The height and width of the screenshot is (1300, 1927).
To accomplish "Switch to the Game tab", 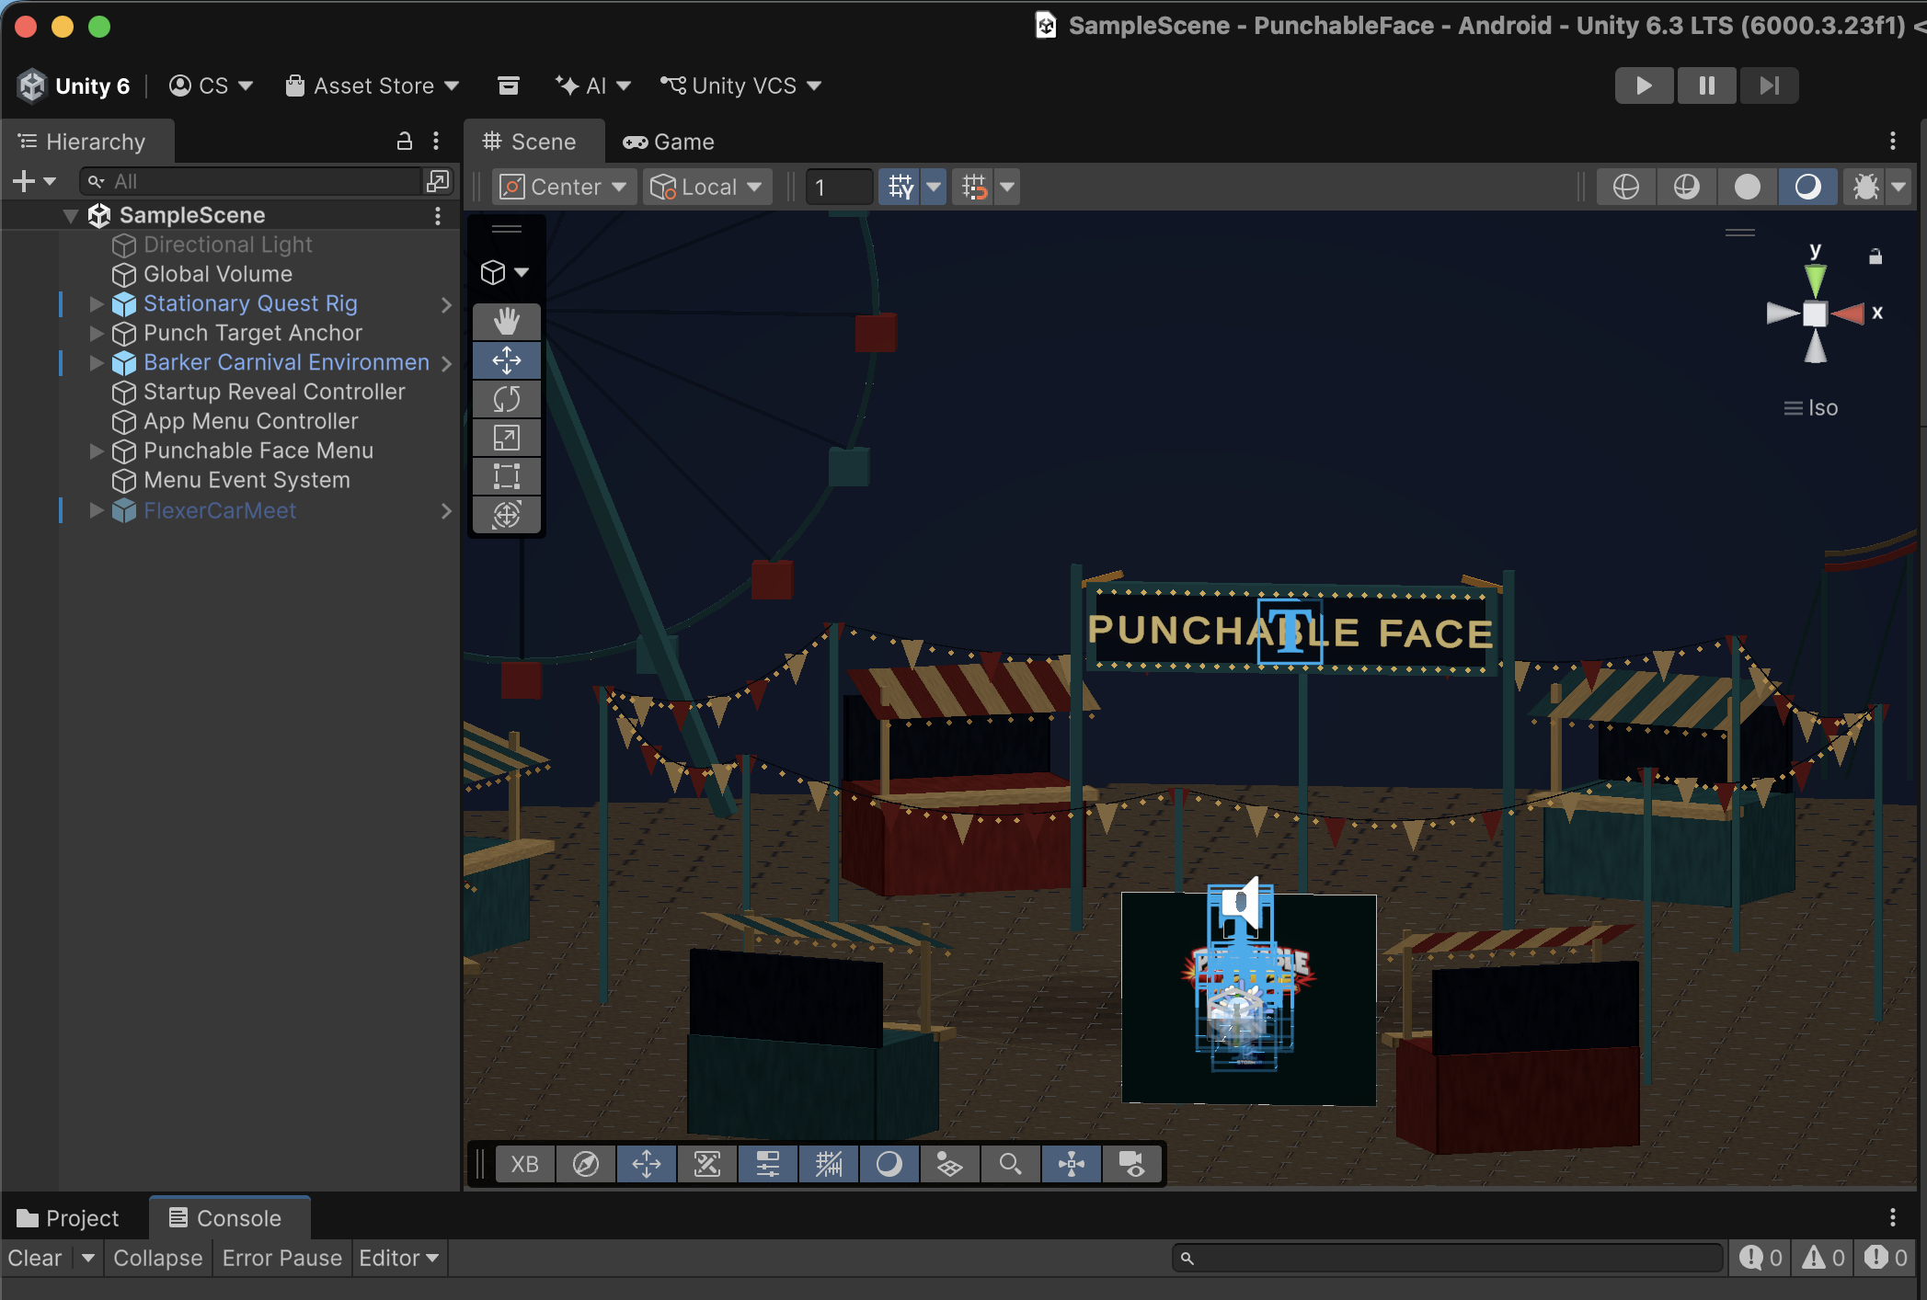I will (x=669, y=142).
